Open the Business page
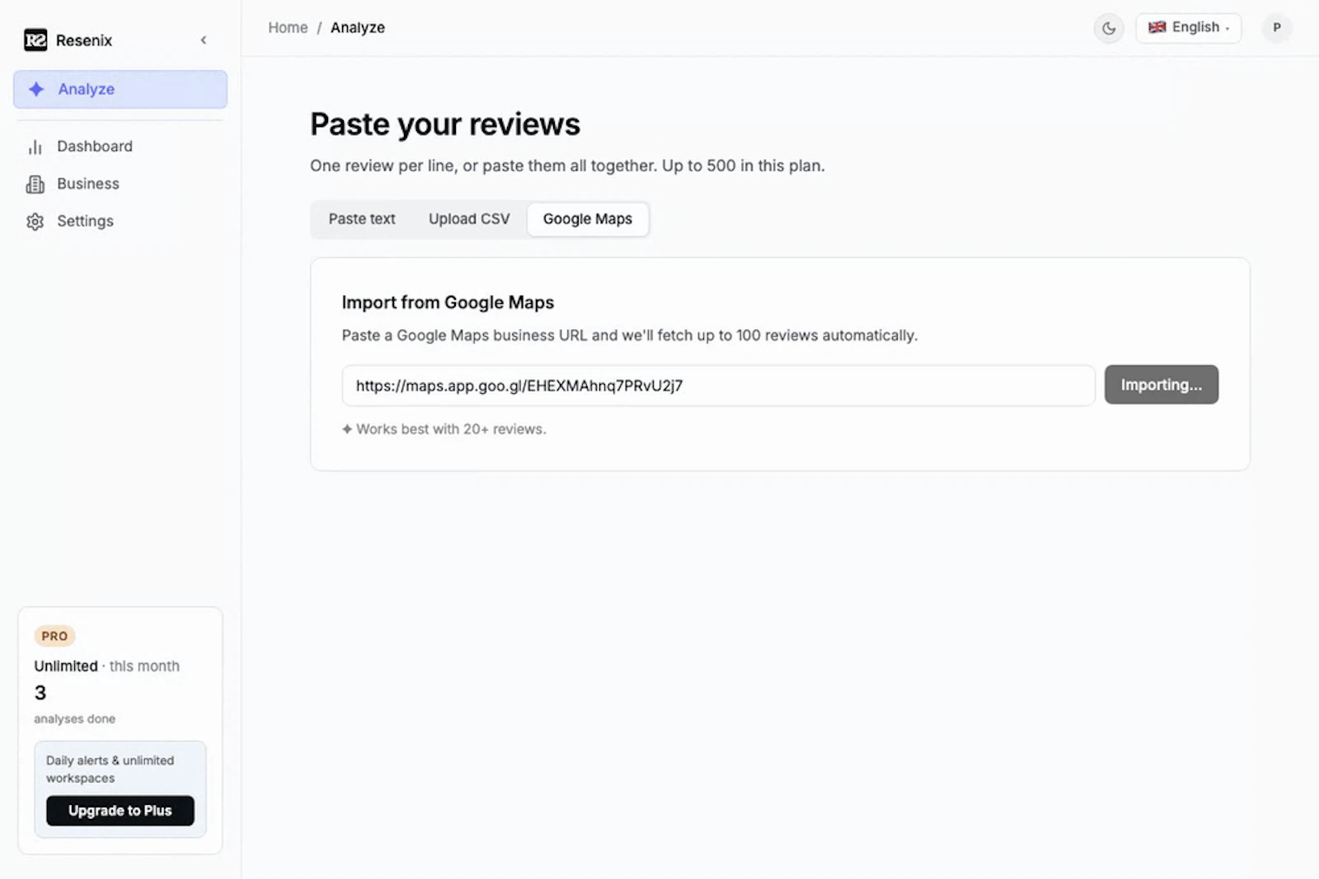The height and width of the screenshot is (879, 1319). (120, 184)
